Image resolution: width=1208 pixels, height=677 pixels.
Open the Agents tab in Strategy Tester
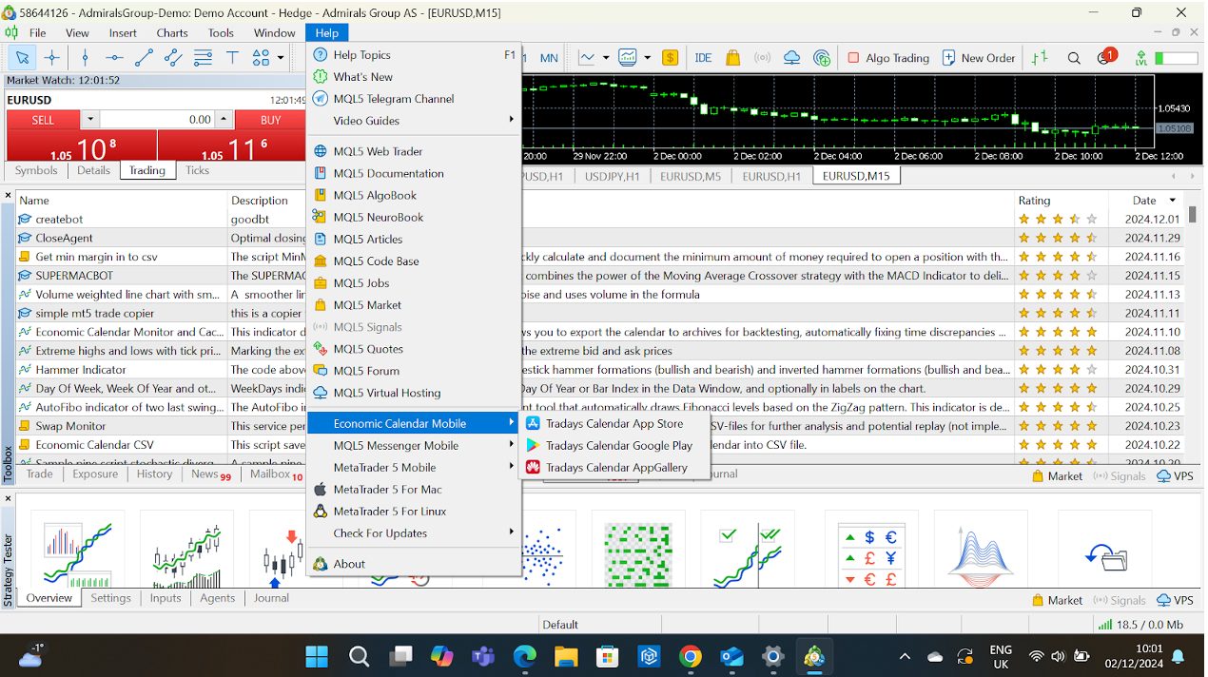tap(217, 598)
